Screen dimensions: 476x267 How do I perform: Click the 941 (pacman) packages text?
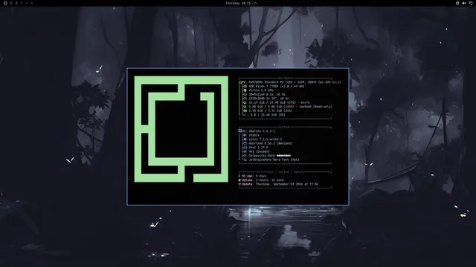pyautogui.click(x=260, y=151)
